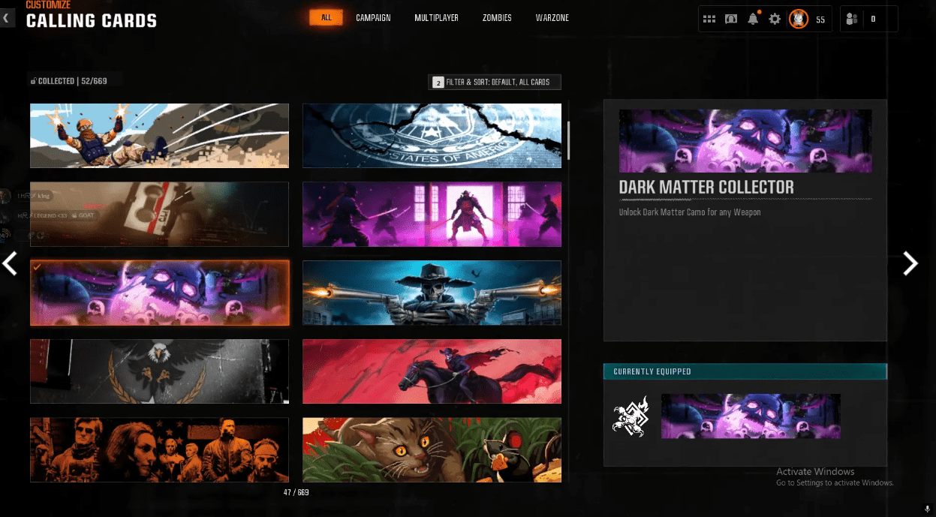The image size is (936, 517).
Task: Click the equipped emblem icon
Action: (x=631, y=416)
